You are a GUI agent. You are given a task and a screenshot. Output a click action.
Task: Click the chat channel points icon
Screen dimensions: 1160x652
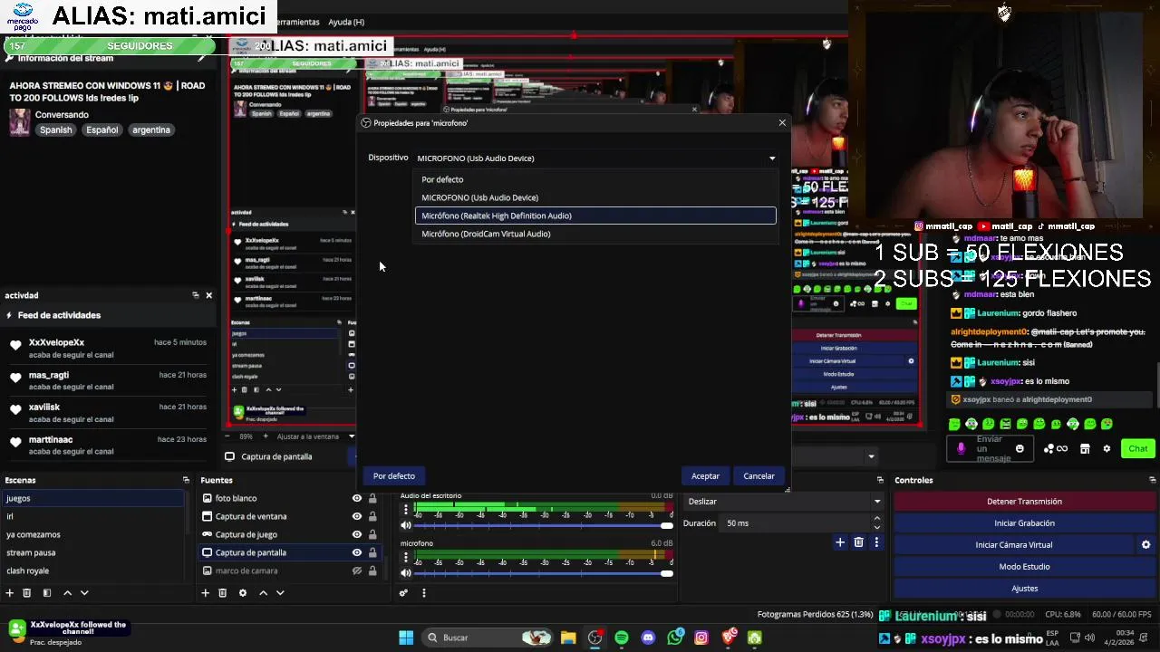point(1056,448)
